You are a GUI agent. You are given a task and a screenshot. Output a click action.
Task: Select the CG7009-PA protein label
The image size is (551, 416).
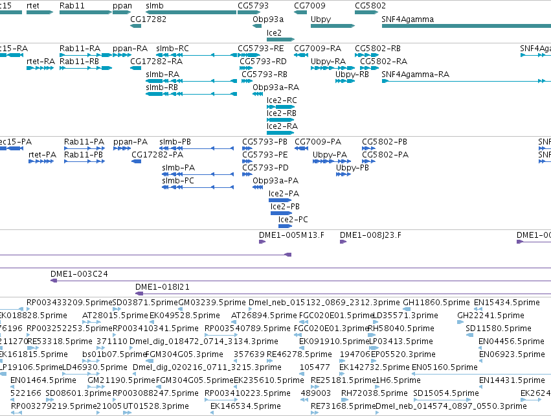pos(318,142)
